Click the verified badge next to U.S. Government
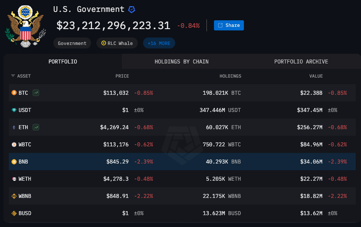 (132, 9)
